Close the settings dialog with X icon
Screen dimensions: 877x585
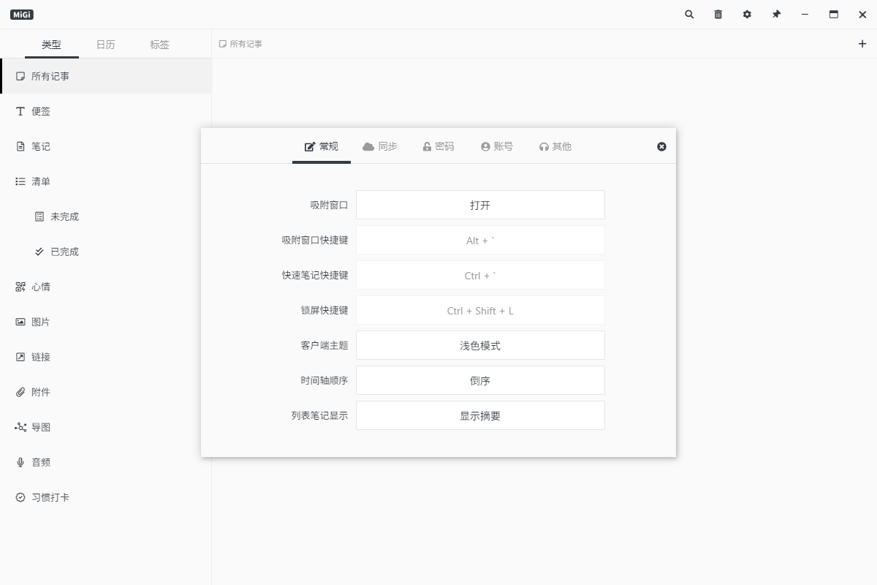tap(661, 146)
